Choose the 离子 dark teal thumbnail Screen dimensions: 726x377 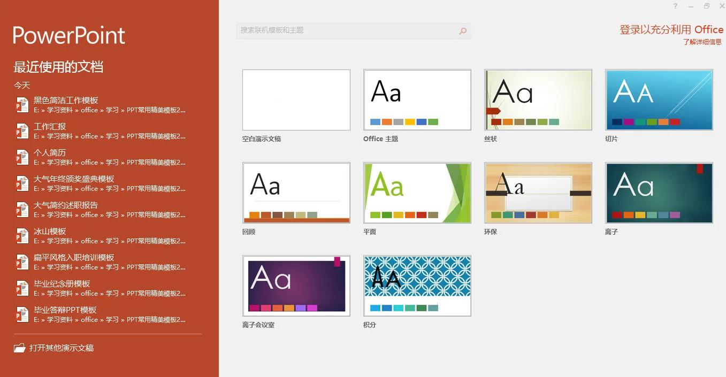659,193
